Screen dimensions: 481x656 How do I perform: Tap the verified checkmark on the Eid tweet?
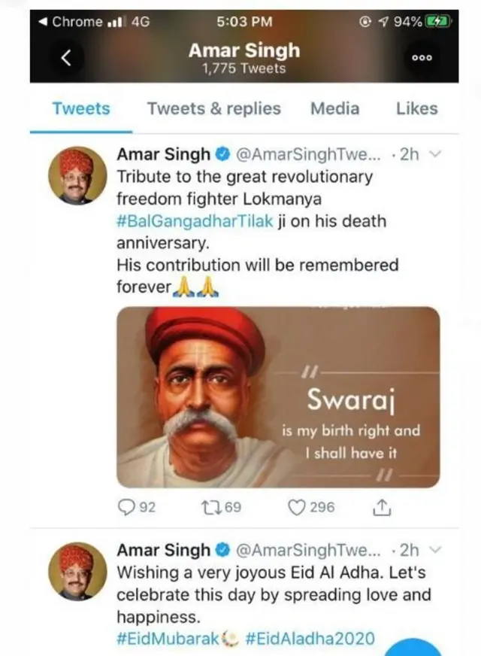pyautogui.click(x=222, y=550)
